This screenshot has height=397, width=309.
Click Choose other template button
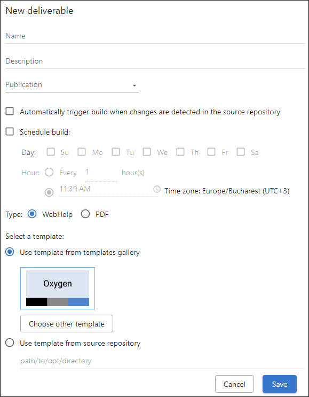point(67,324)
